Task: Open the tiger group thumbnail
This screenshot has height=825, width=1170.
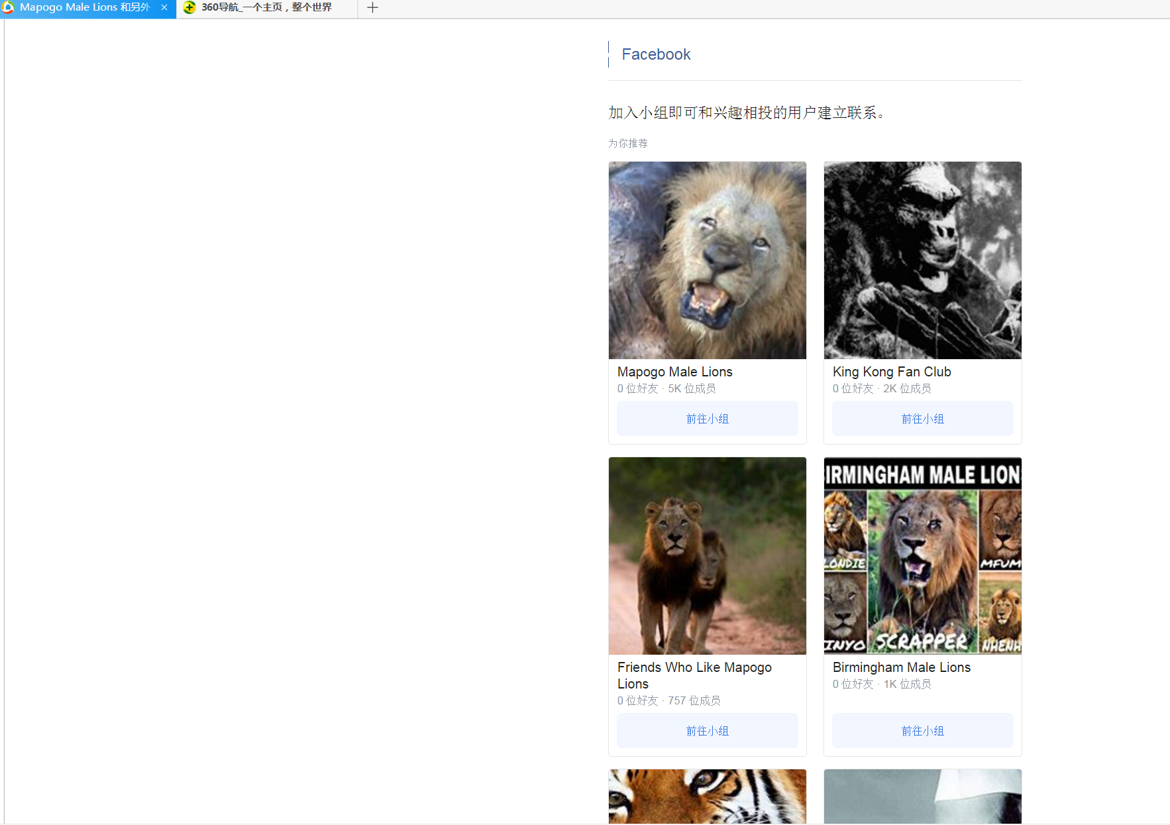Action: tap(708, 797)
